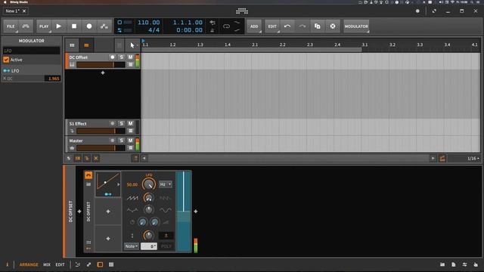This screenshot has width=484, height=272.
Task: Mute the DC Offset track
Action: coord(130,57)
